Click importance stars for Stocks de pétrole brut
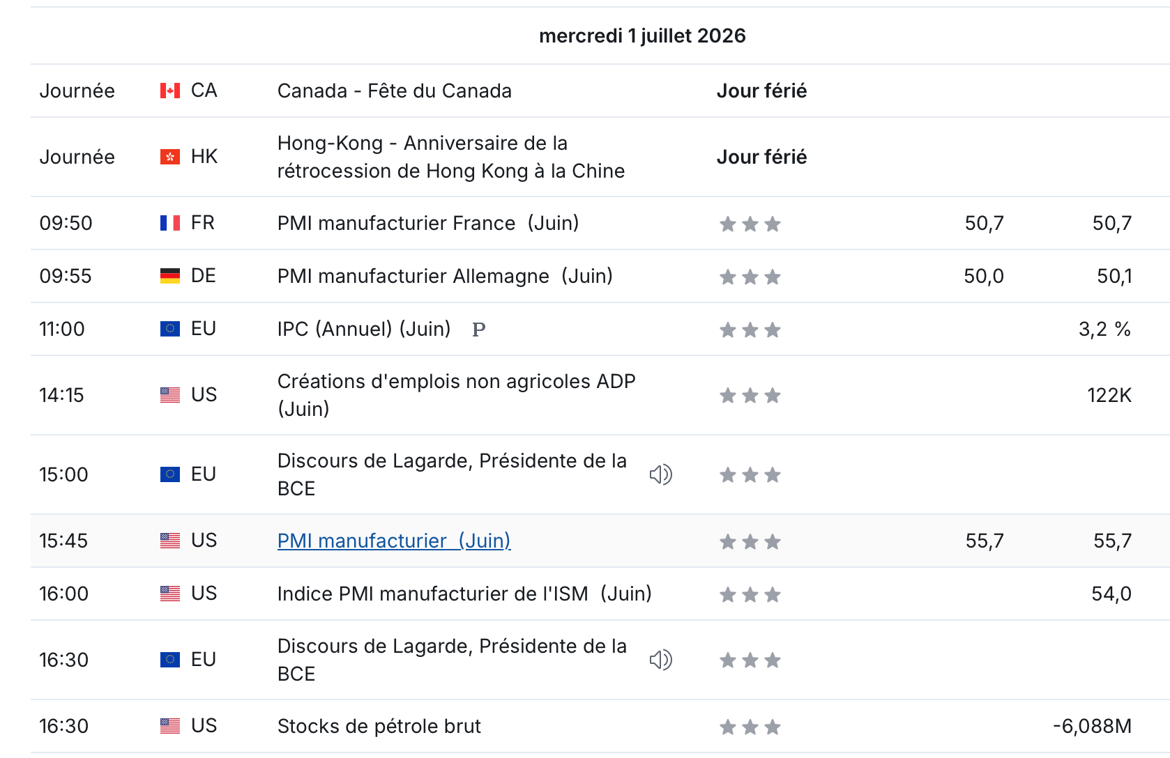The height and width of the screenshot is (758, 1170). pyautogui.click(x=750, y=727)
